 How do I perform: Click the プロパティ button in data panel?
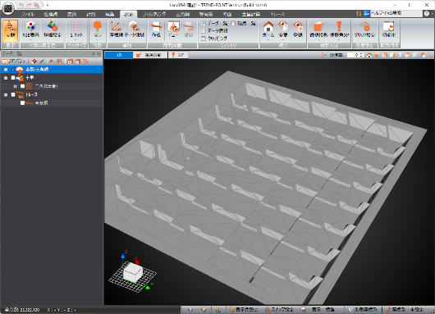tap(14, 61)
